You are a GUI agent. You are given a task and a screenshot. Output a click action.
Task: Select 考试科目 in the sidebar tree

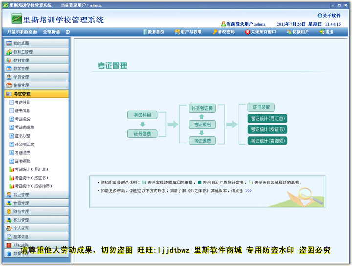[20, 102]
